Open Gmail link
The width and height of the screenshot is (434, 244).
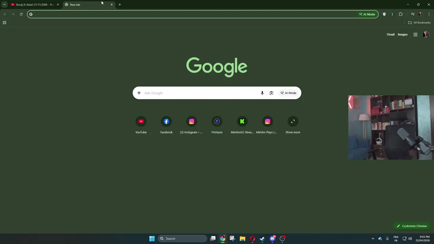click(391, 34)
